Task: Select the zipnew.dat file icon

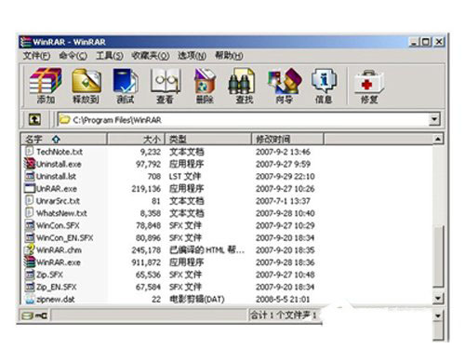Action: point(30,299)
